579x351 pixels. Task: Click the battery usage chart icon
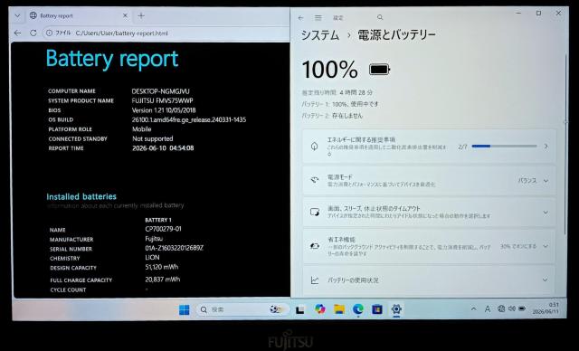[x=315, y=280]
